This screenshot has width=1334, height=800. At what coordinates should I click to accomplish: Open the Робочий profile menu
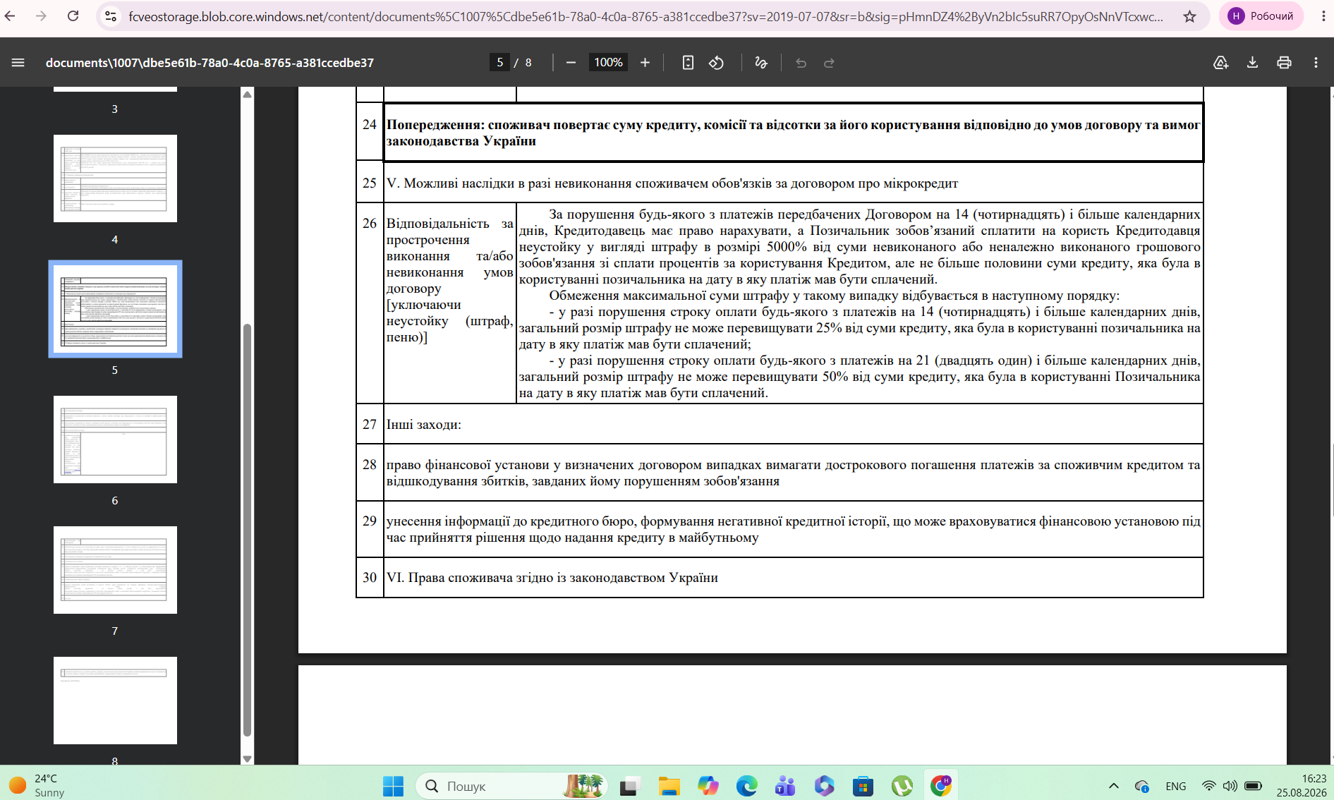[x=1261, y=16]
